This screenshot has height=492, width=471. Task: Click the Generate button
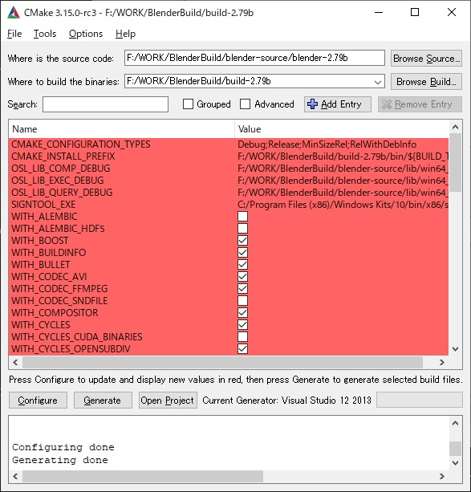click(x=103, y=401)
